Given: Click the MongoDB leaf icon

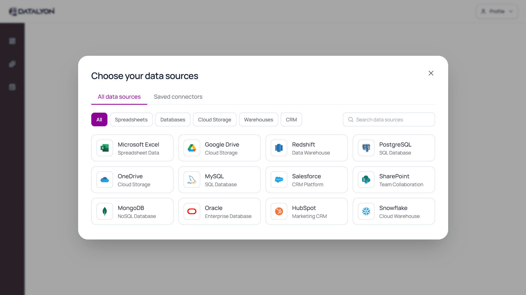Looking at the screenshot, I should click(x=105, y=211).
